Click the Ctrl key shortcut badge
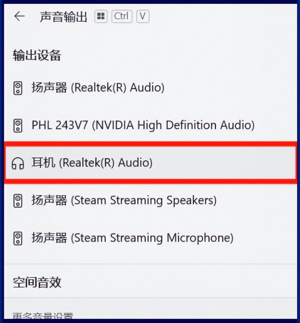 pos(122,16)
